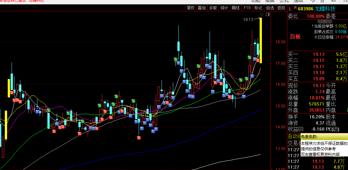This screenshot has height=170, width=348.
Task: Click the 复权 toolbar button
Action: [191, 8]
